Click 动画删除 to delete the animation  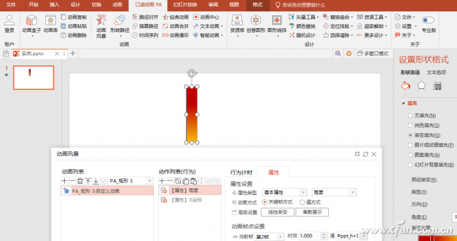pos(74,35)
